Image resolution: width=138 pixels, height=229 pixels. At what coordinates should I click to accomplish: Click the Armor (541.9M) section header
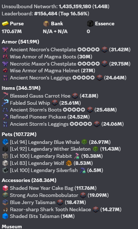(20, 42)
